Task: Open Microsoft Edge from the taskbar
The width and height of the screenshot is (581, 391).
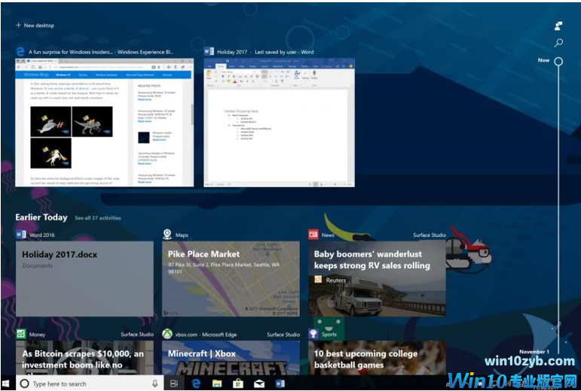Action: point(196,383)
